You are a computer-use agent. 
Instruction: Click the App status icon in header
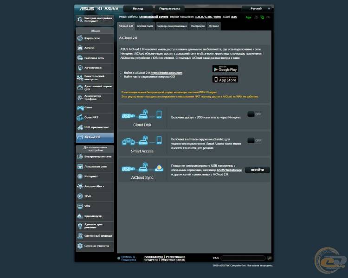[x=248, y=17]
